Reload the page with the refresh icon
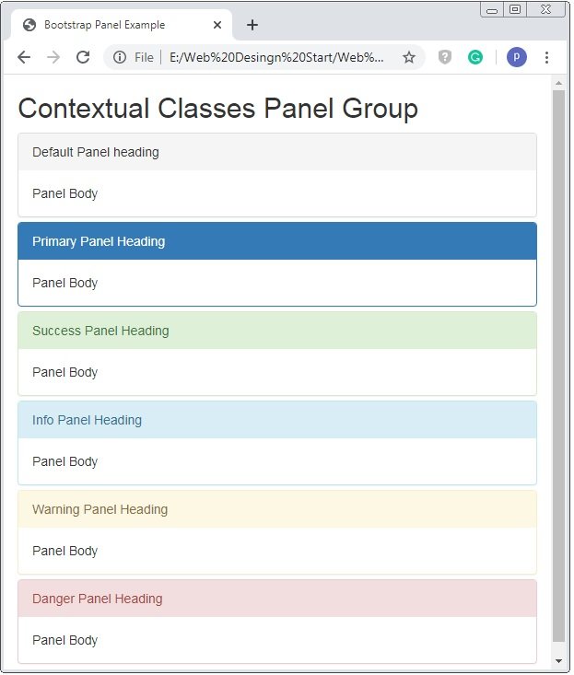 point(83,57)
